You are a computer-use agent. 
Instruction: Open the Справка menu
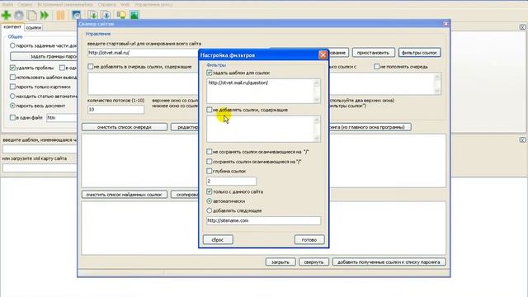(x=106, y=4)
